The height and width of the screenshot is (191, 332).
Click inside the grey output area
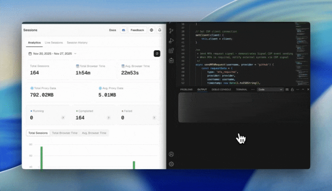(243, 107)
